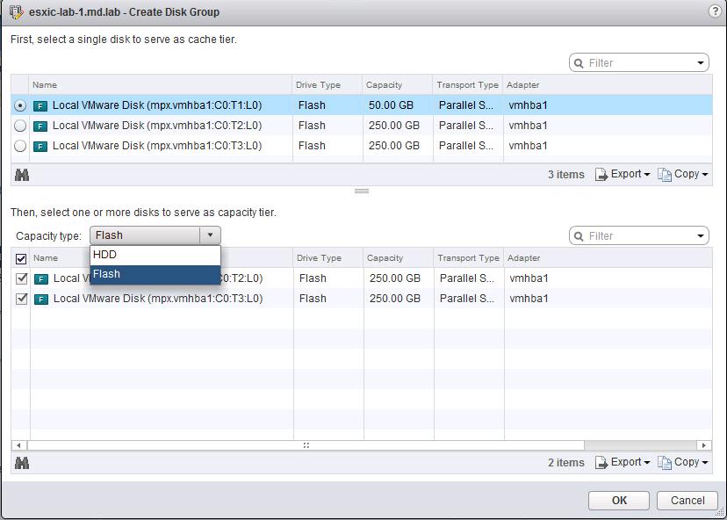Select the Local VMware Disk T3:L0 capacity tier row
This screenshot has height=520, width=727.
362,299
